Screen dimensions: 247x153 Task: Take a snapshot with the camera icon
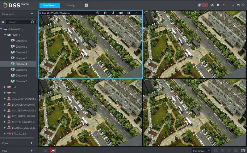click(x=129, y=13)
